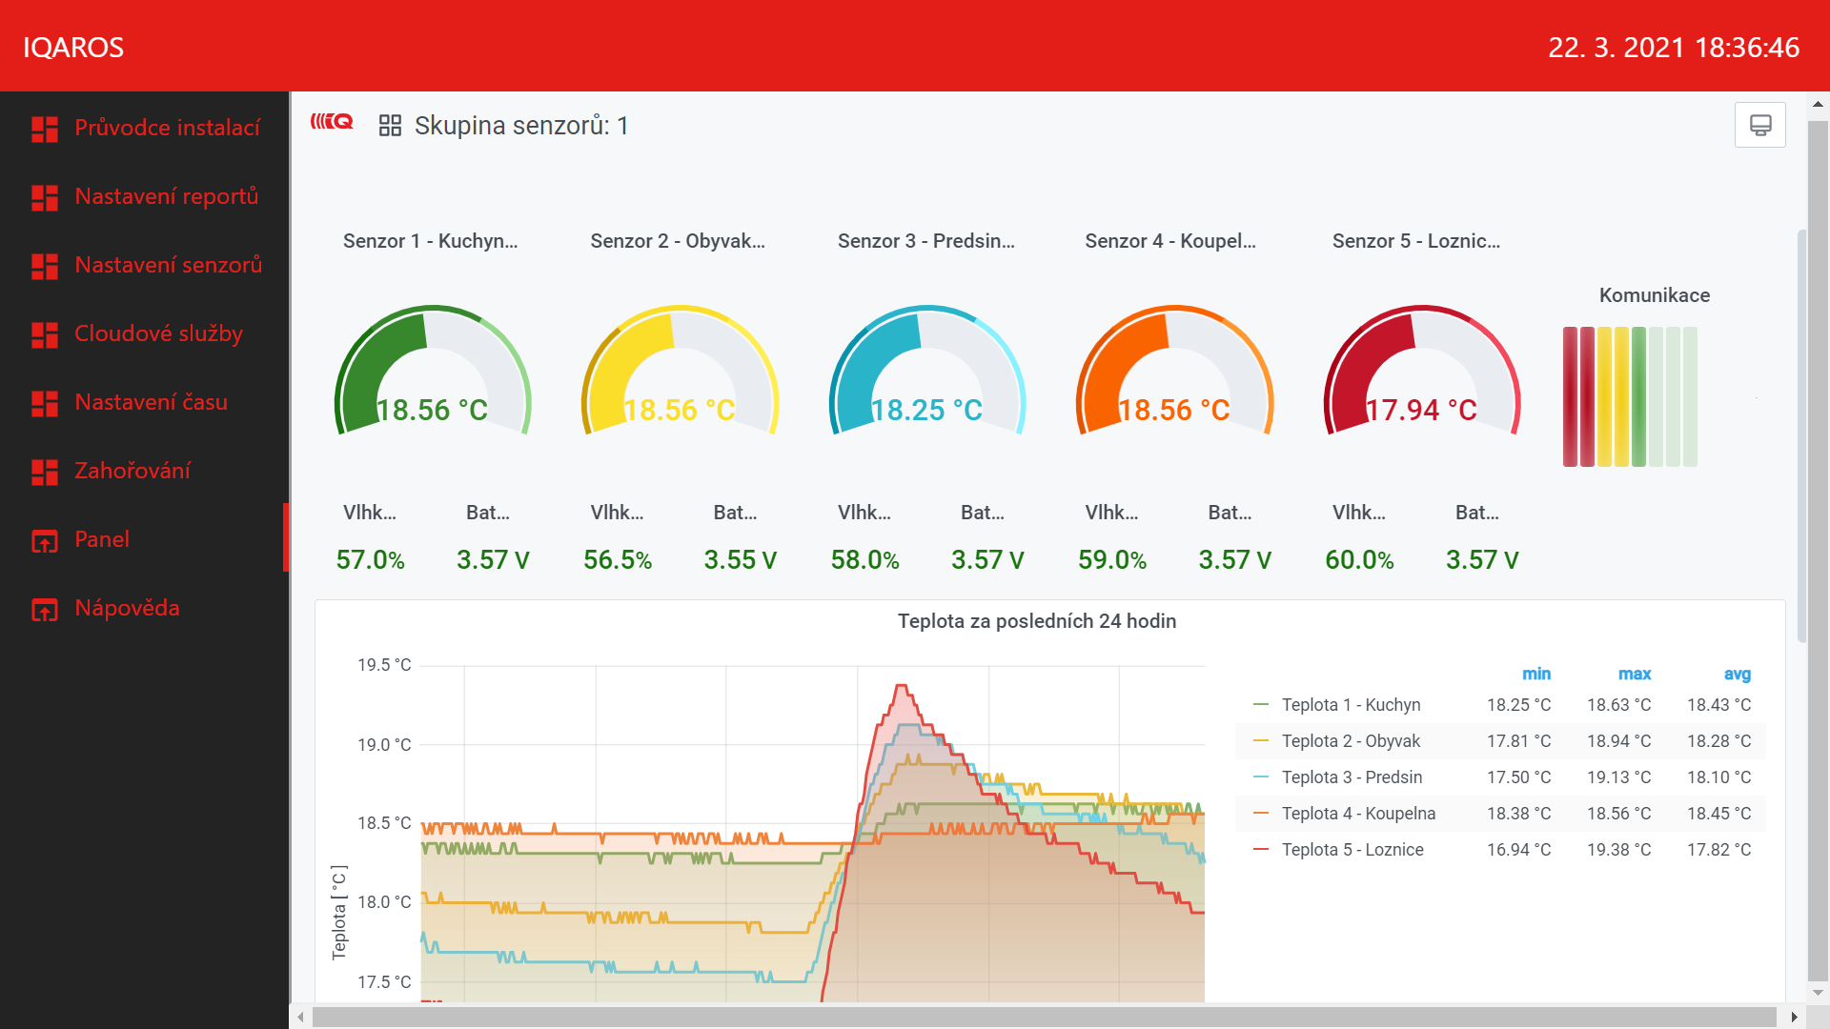The height and width of the screenshot is (1029, 1830).
Task: Click the horizontal scrollbar right arrow
Action: 1794,1017
